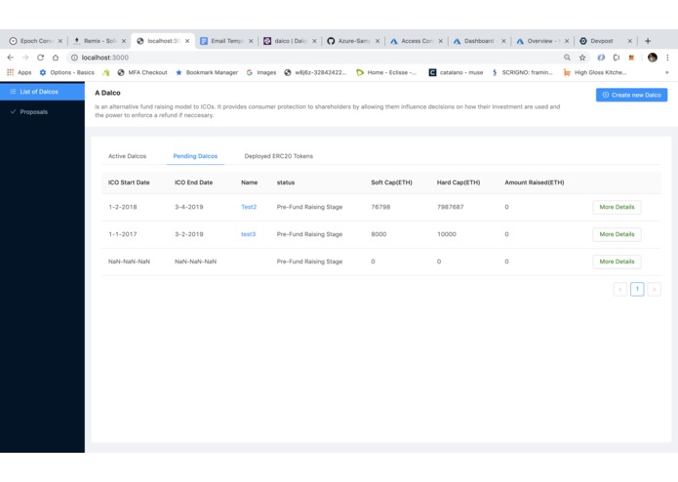Open the Google Images bookmark
The image size is (678, 482).
click(x=261, y=72)
